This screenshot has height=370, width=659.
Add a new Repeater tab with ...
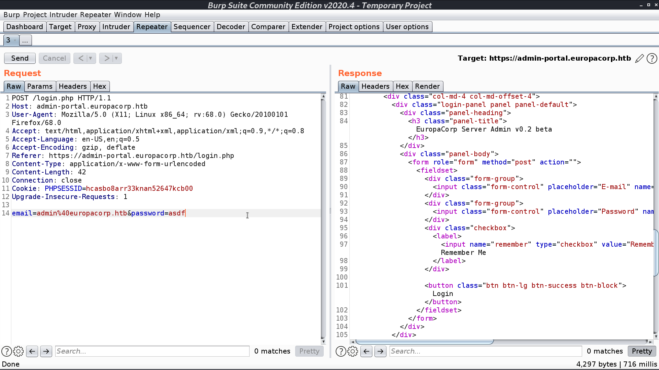tap(25, 40)
